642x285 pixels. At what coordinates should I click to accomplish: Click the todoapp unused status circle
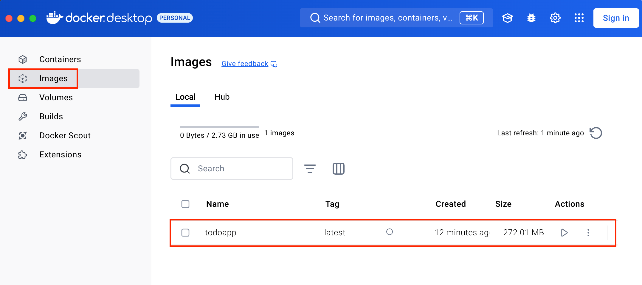point(389,232)
